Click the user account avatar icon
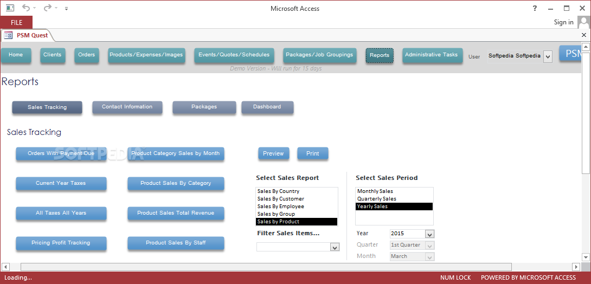 tap(583, 22)
